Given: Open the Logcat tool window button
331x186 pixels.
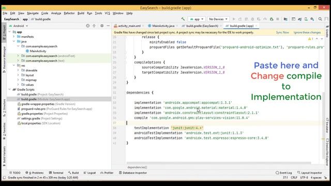Looking at the screenshot, I should [x=89, y=173].
